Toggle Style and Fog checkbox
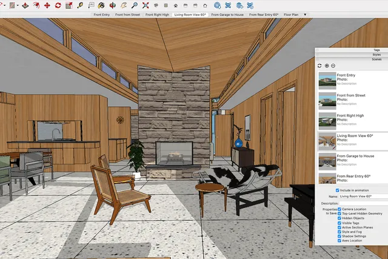 pos(339,232)
